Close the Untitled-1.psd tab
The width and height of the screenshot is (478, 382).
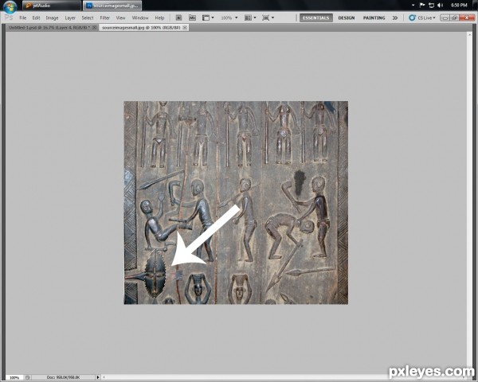(x=94, y=28)
